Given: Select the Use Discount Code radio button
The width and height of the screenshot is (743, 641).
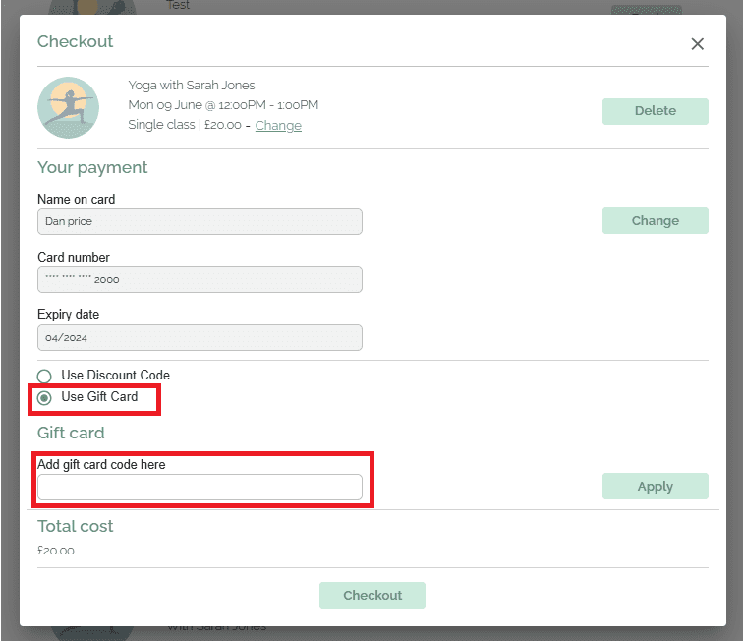Looking at the screenshot, I should tap(44, 376).
